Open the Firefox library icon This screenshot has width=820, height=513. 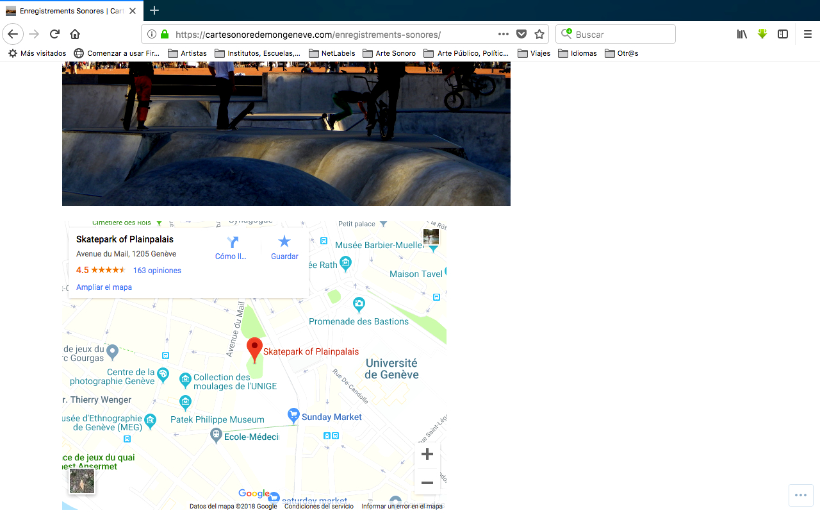pyautogui.click(x=742, y=34)
